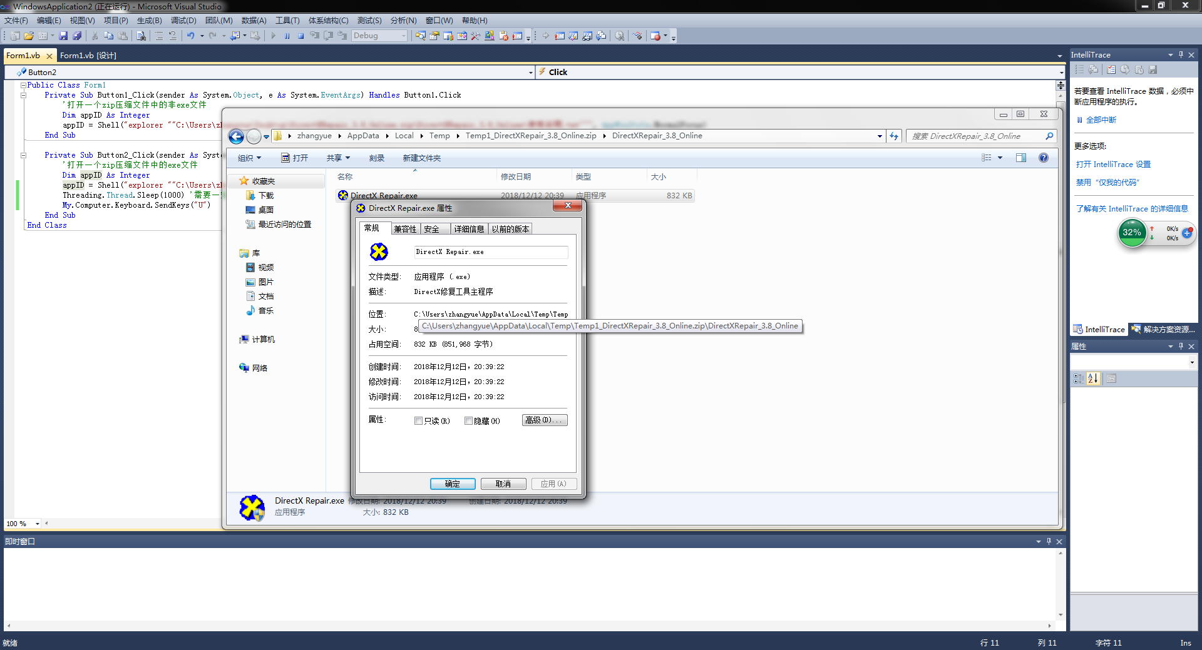Select 桌面 in Explorer favorites

tap(266, 210)
